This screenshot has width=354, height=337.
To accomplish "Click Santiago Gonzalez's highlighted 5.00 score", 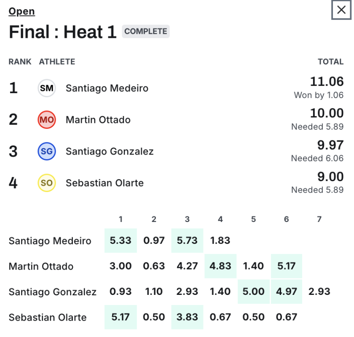I will tap(253, 292).
